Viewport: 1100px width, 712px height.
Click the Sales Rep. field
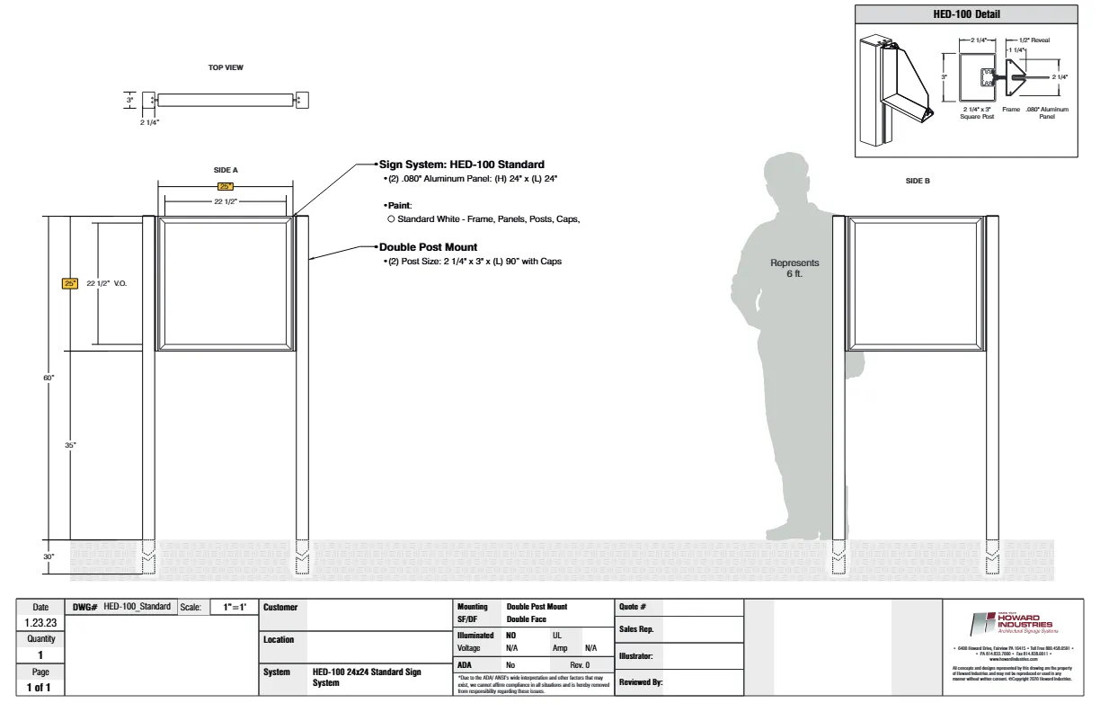coord(680,629)
